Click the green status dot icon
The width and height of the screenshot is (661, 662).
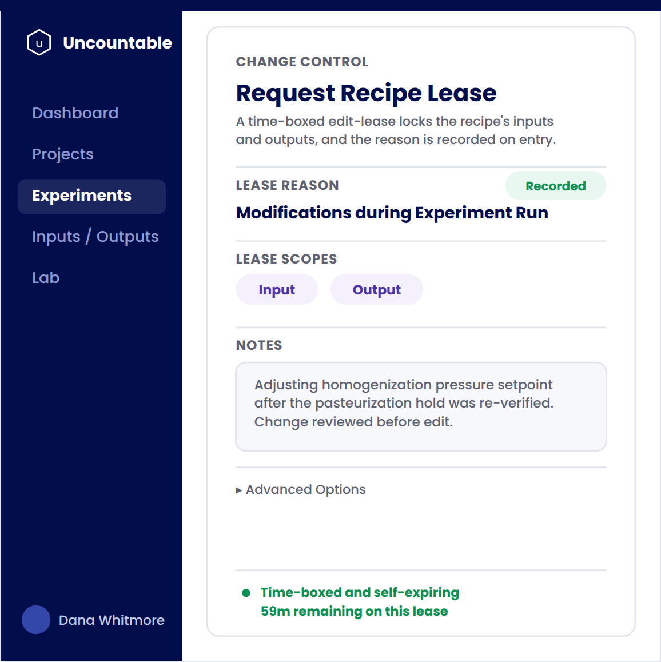[246, 593]
